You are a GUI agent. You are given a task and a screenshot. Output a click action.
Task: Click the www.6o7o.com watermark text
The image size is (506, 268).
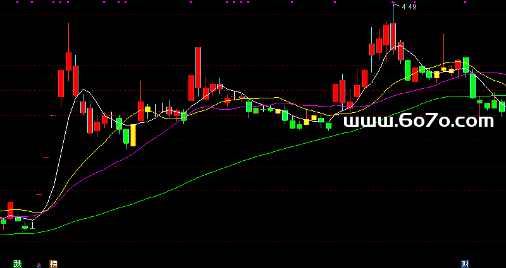click(x=418, y=121)
